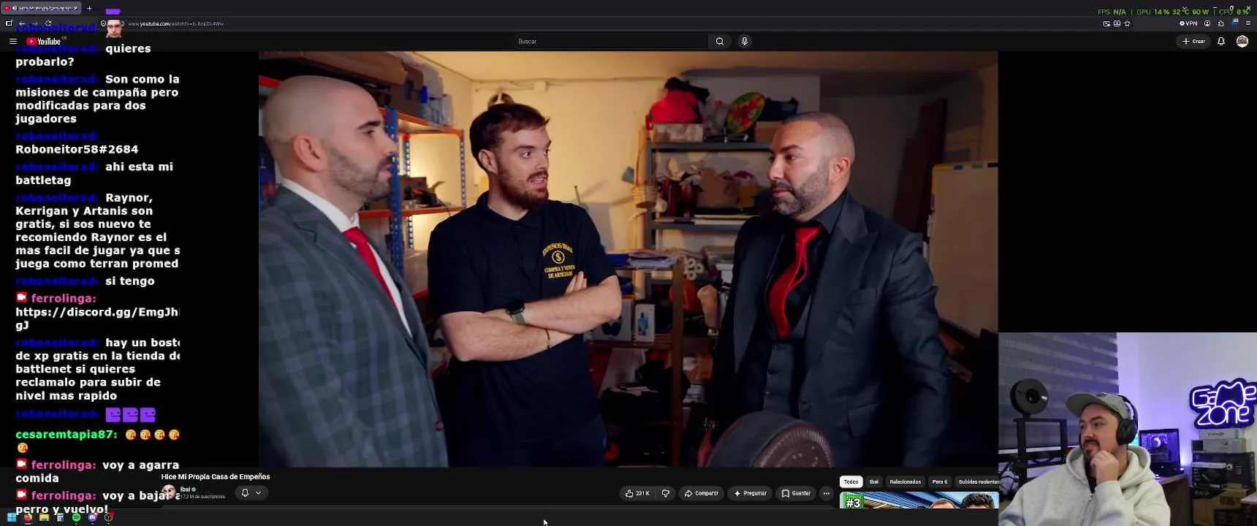Toggle the browser VPN button
This screenshot has height=526, width=1257.
point(1189,23)
